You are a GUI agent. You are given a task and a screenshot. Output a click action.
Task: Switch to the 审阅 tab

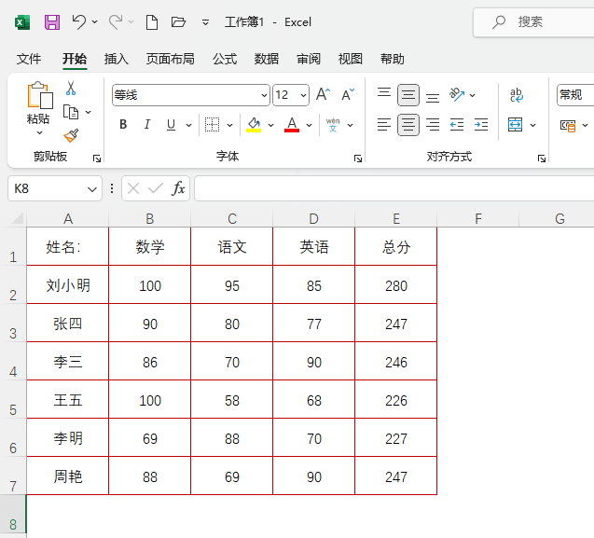tap(309, 59)
